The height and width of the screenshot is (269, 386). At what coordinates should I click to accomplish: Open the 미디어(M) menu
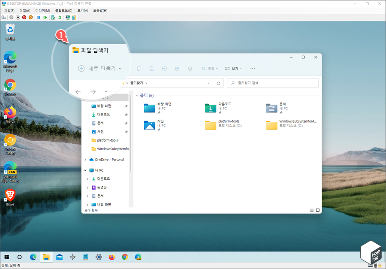point(42,11)
